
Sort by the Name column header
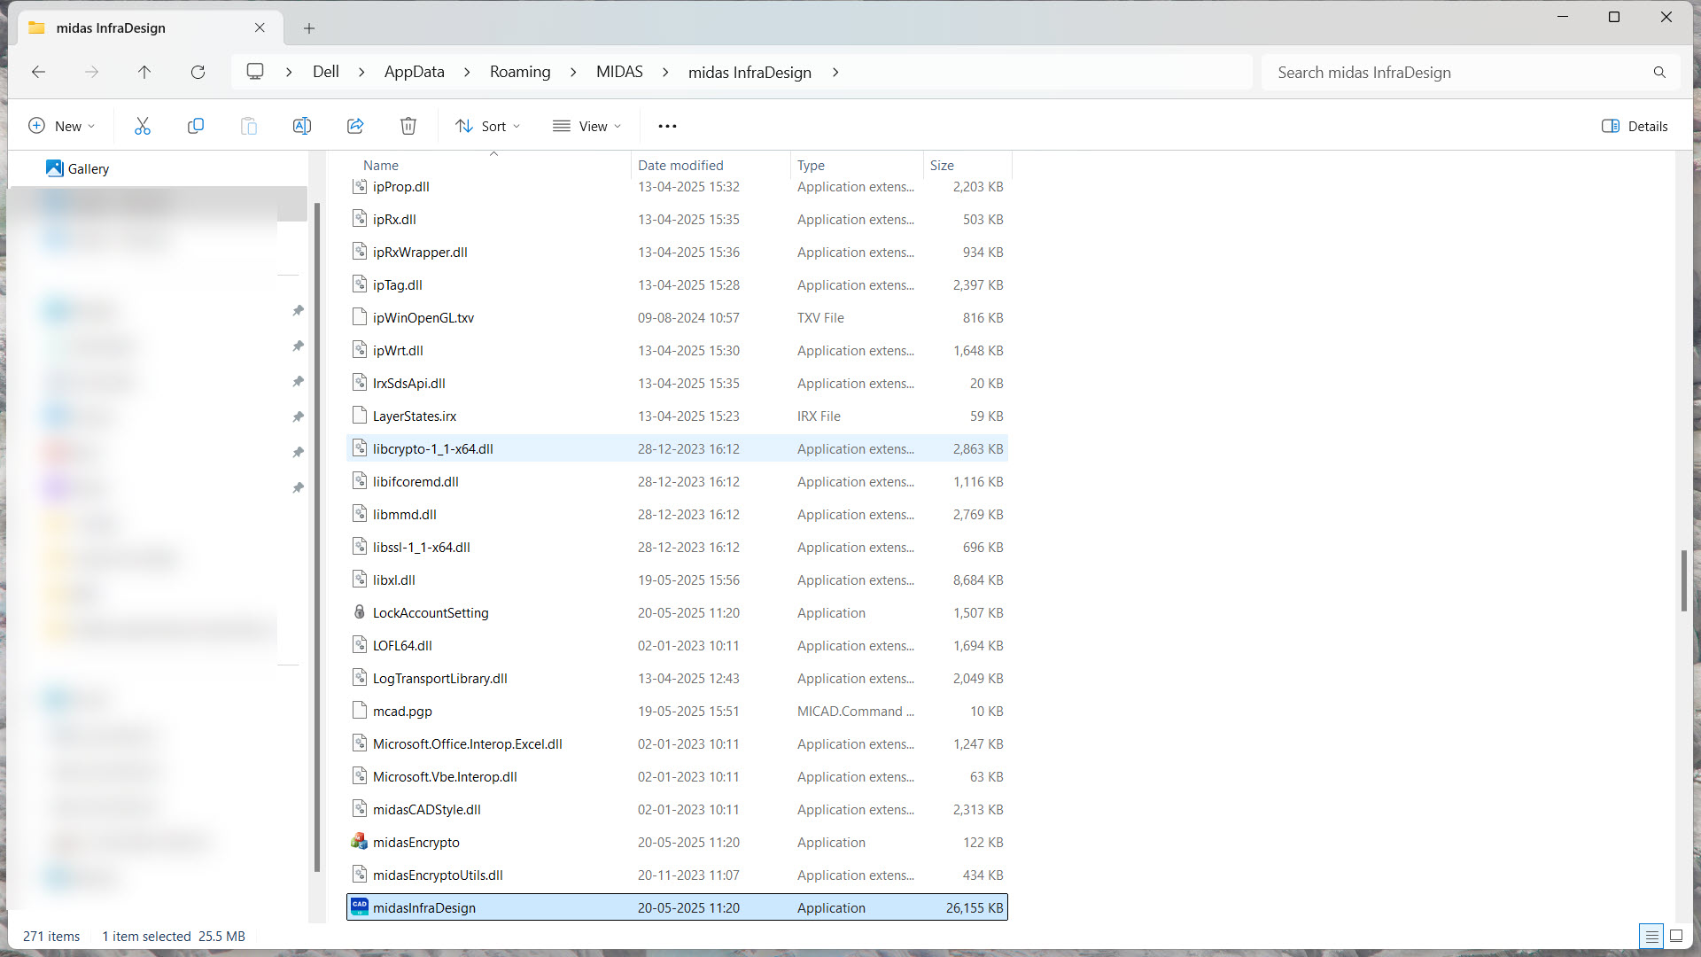pos(381,165)
